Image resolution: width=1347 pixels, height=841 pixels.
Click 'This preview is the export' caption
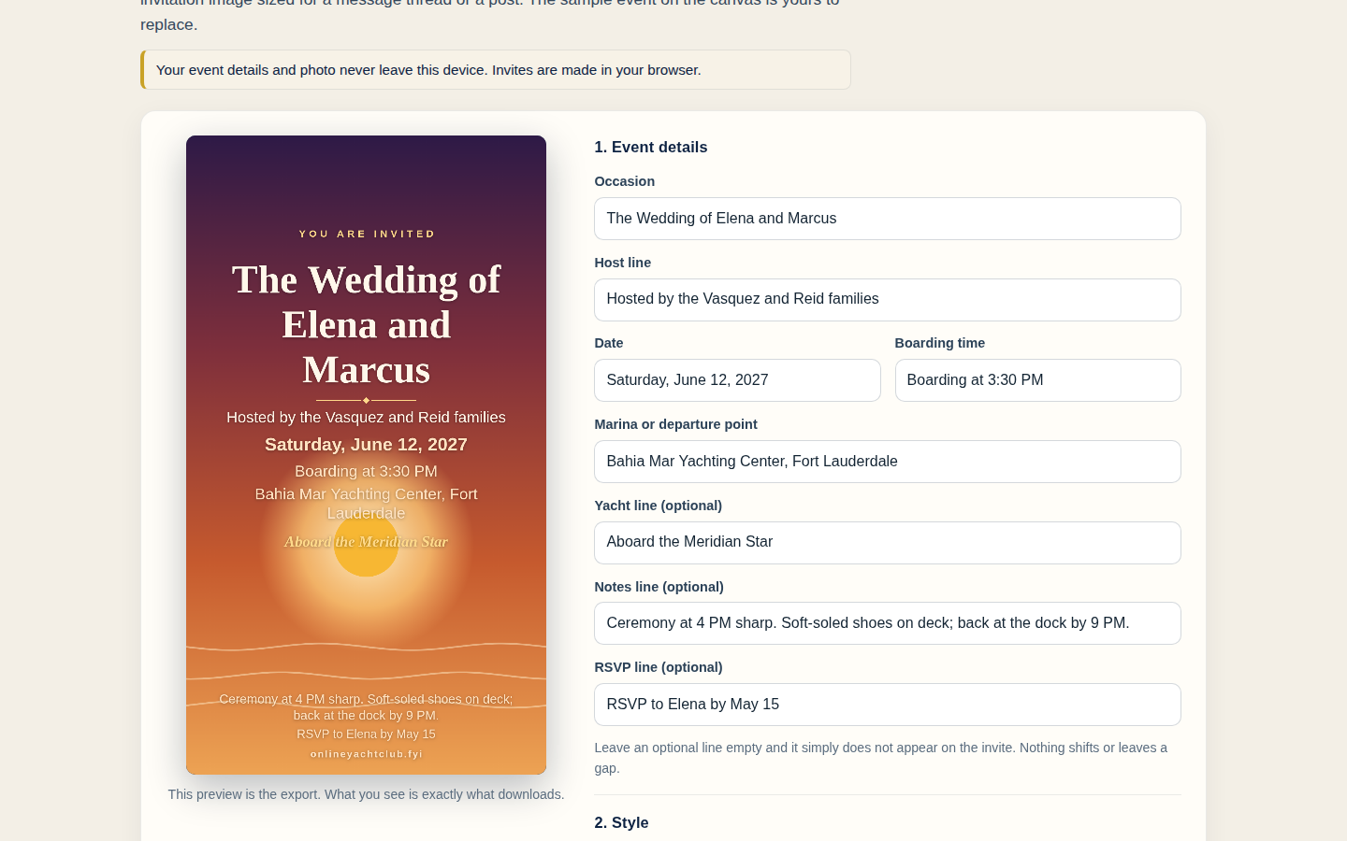click(366, 794)
